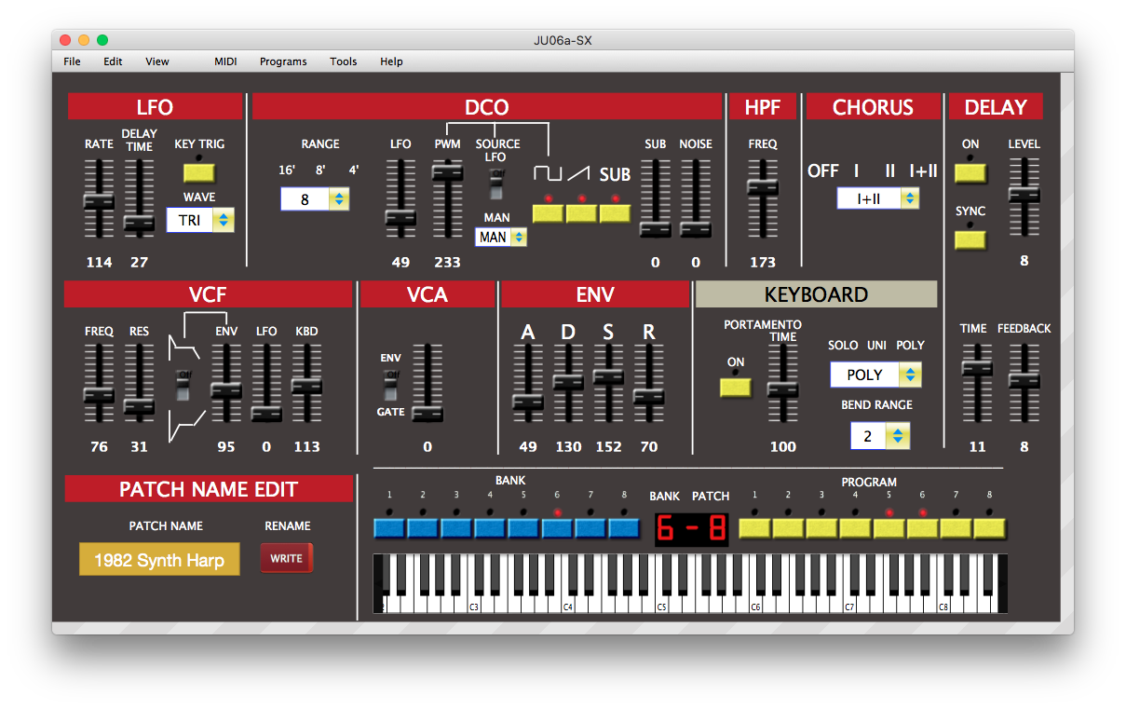Flip the VCA ENV/GATE switch
Viewport: 1126px width, 709px height.
[x=391, y=386]
